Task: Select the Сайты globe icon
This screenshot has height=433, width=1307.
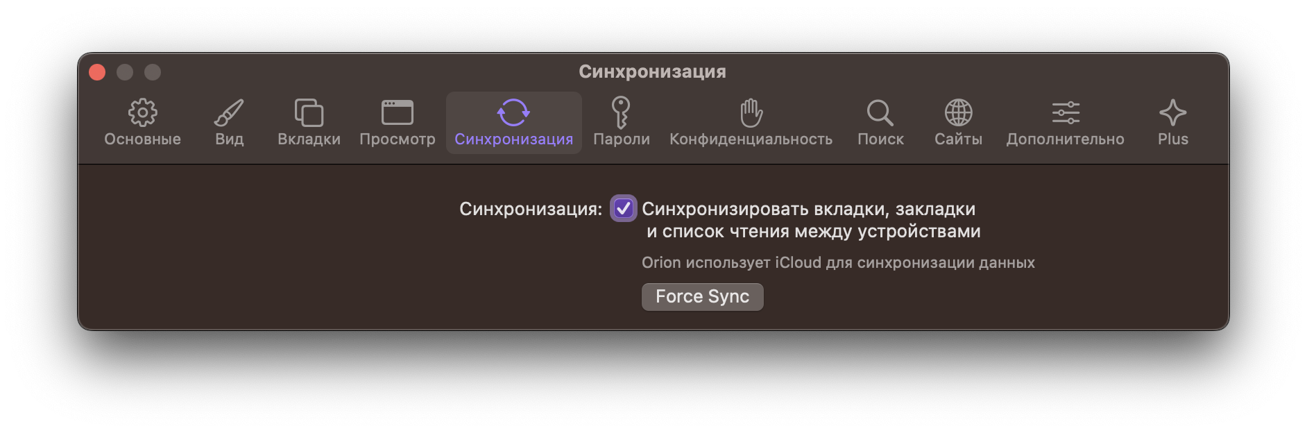Action: click(958, 112)
